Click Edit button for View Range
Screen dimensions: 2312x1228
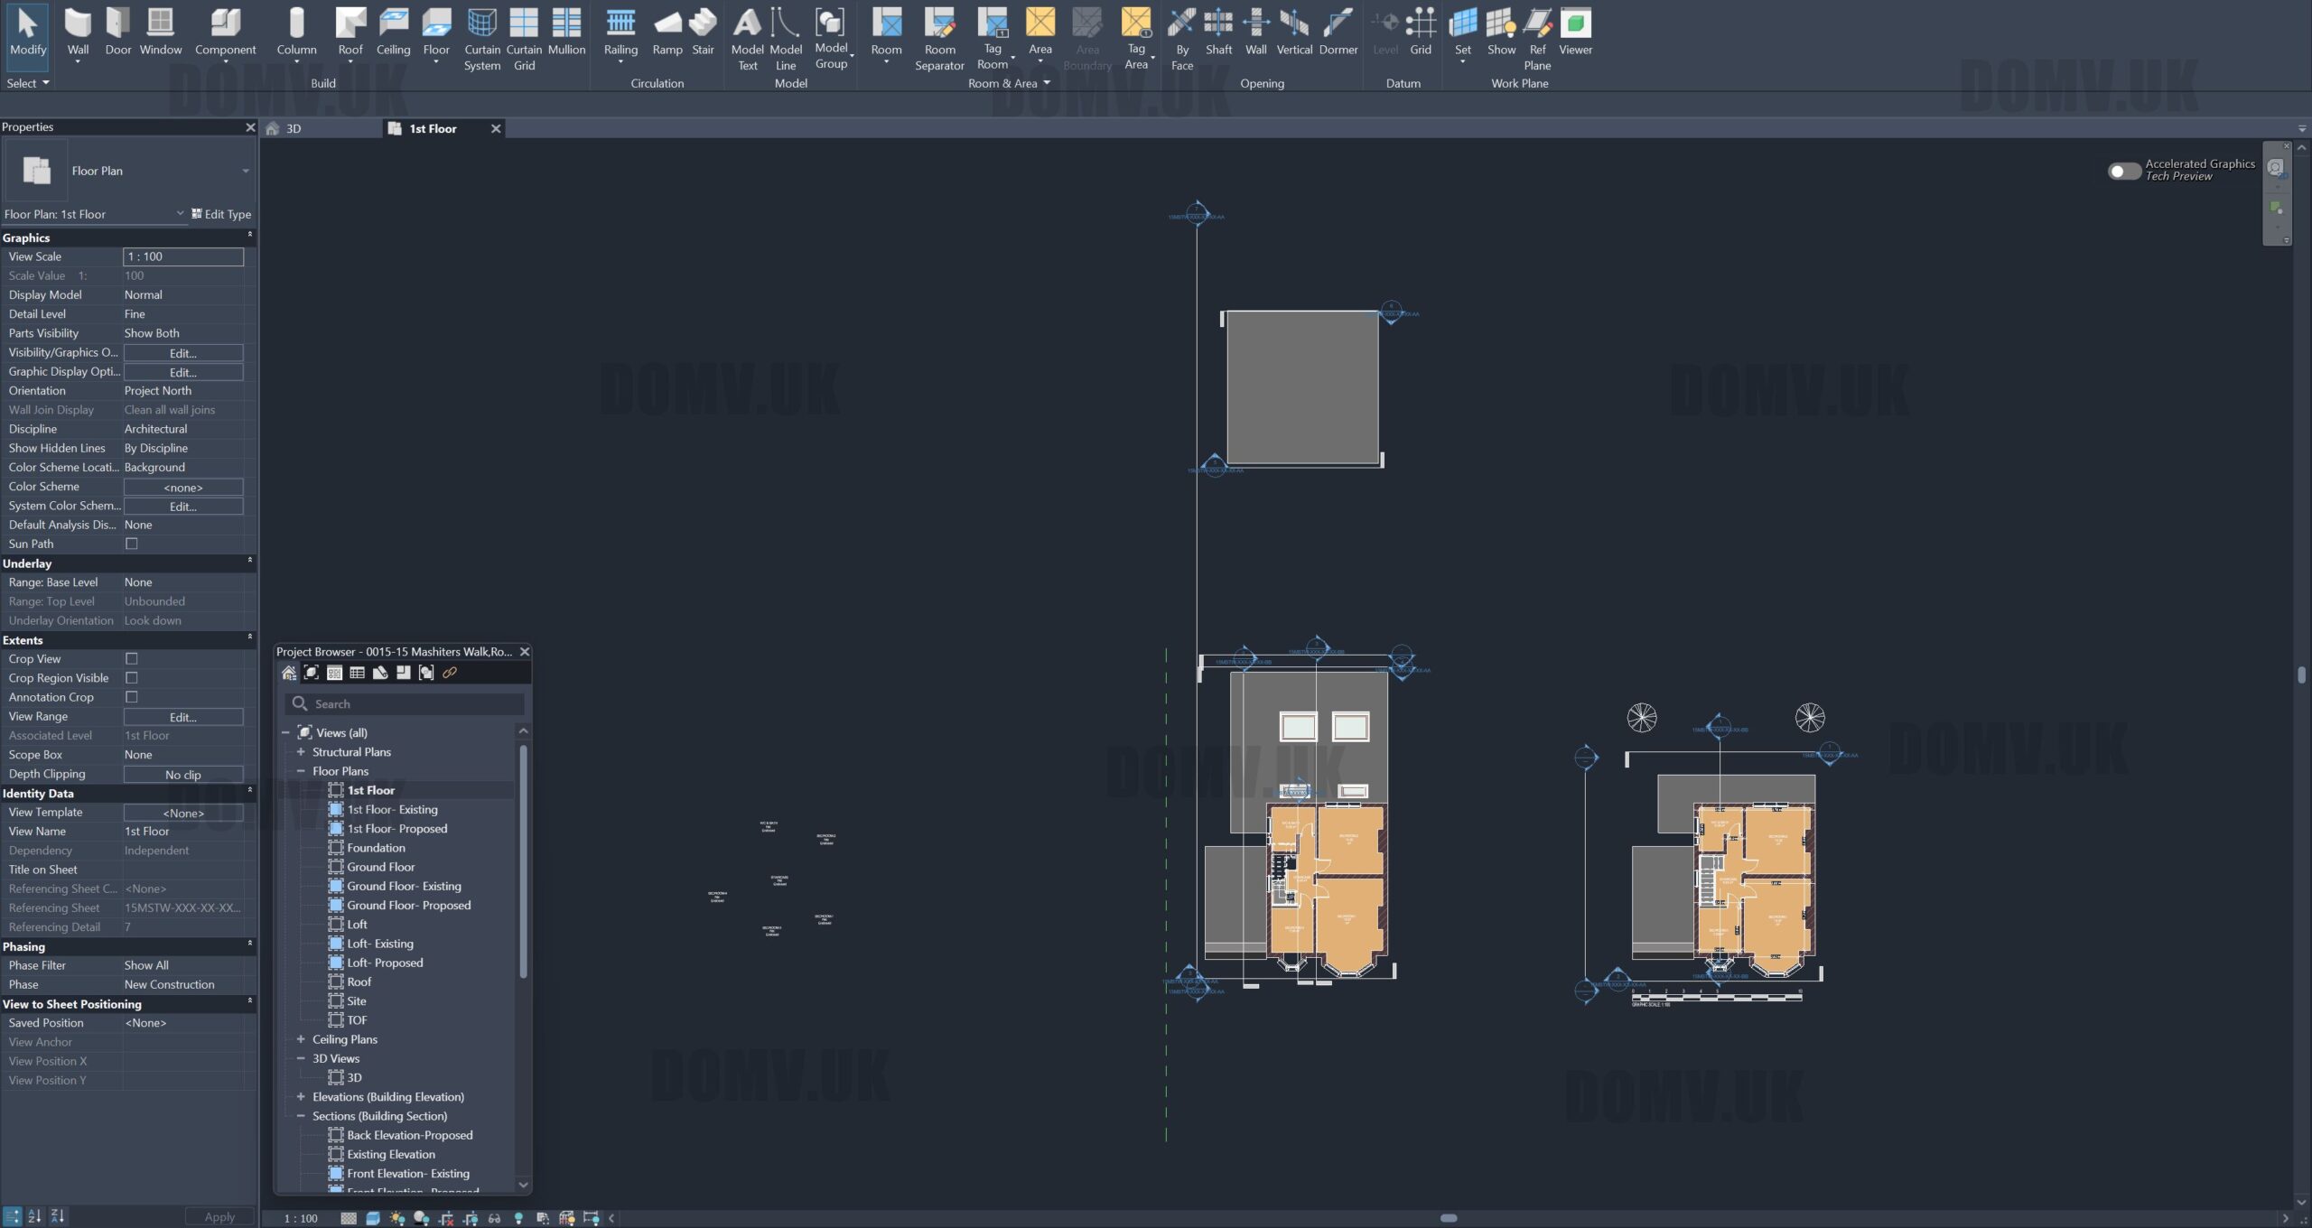(182, 717)
